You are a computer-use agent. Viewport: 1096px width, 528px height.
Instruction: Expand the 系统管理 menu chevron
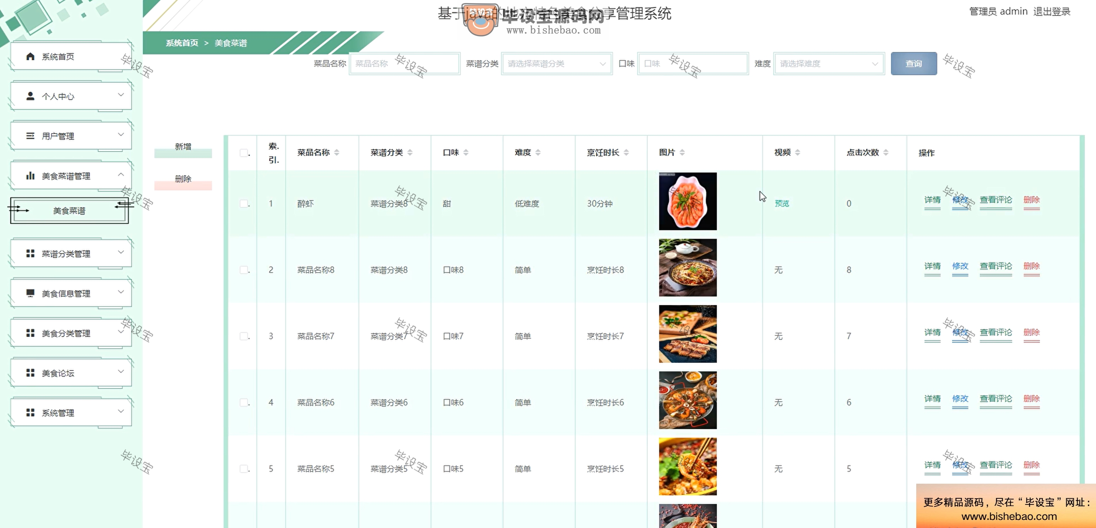121,411
